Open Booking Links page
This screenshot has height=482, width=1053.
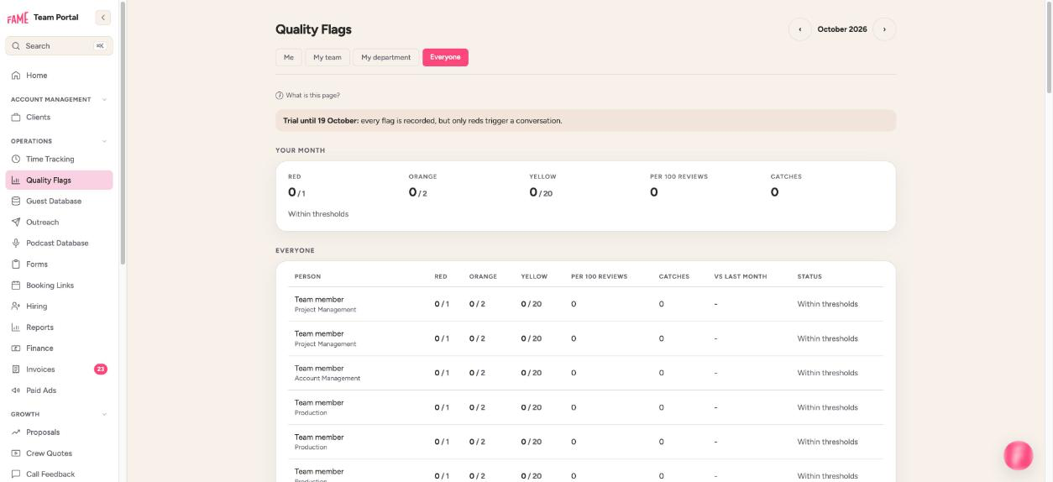pos(59,286)
